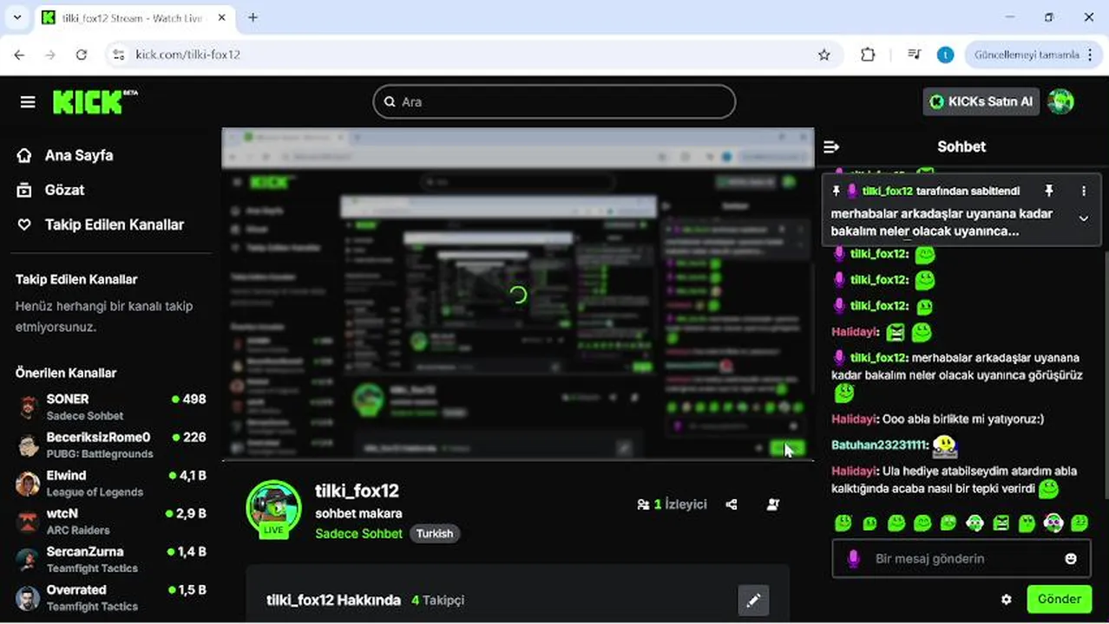This screenshot has height=624, width=1109.
Task: Go forward in the browser
Action: [50, 55]
